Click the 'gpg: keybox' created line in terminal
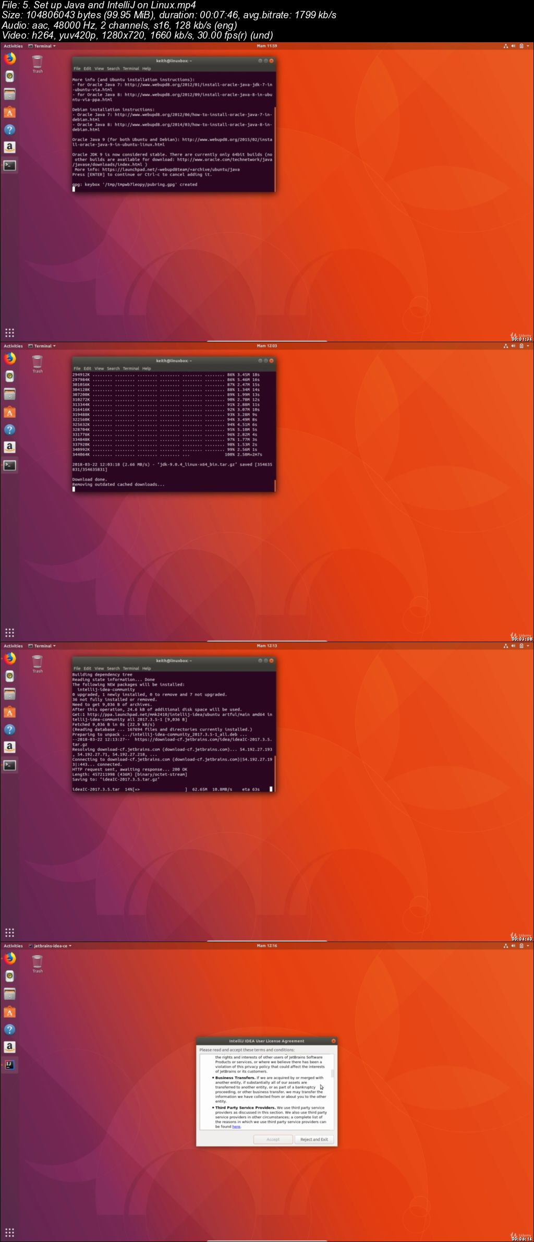534x1242 pixels. point(135,184)
